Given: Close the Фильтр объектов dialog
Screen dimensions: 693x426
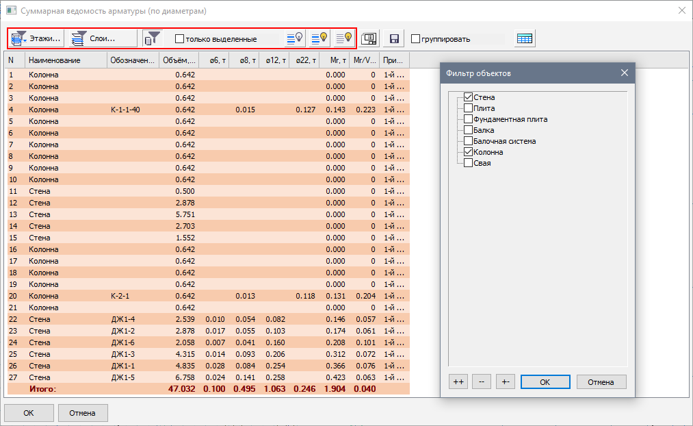Looking at the screenshot, I should point(624,73).
